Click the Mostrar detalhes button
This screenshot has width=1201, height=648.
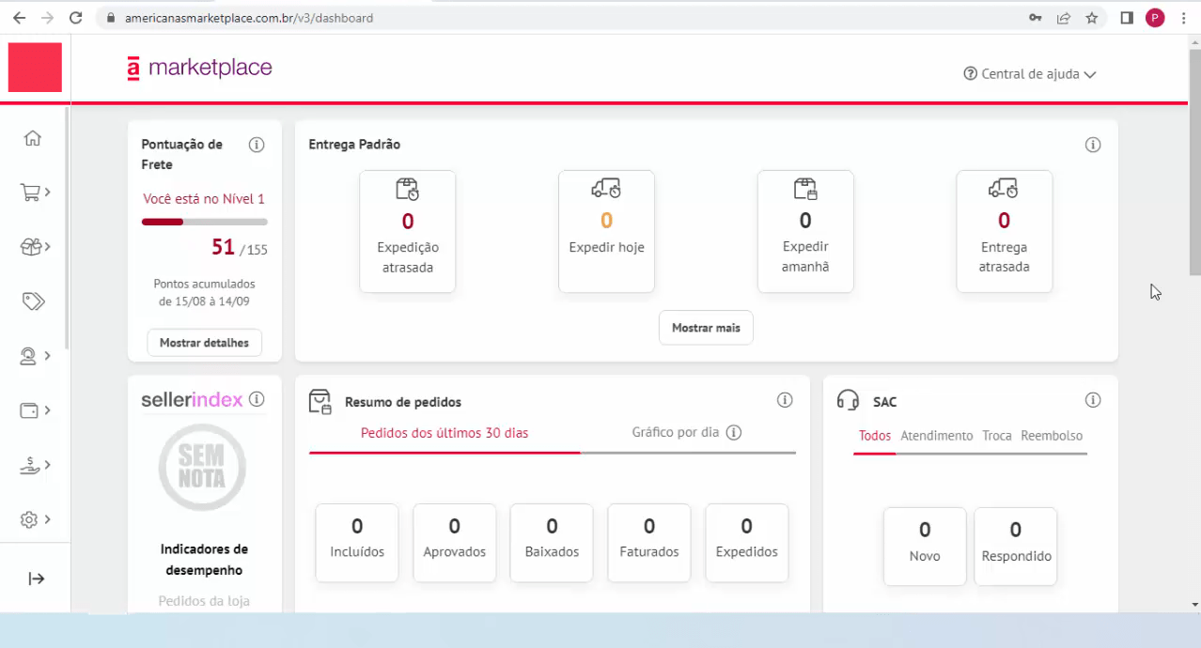click(204, 342)
